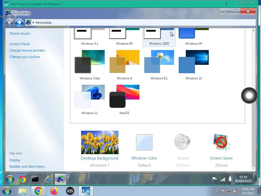Image resolution: width=261 pixels, height=196 pixels.
Task: Apply the Windows XP theme
Action: coord(194,33)
